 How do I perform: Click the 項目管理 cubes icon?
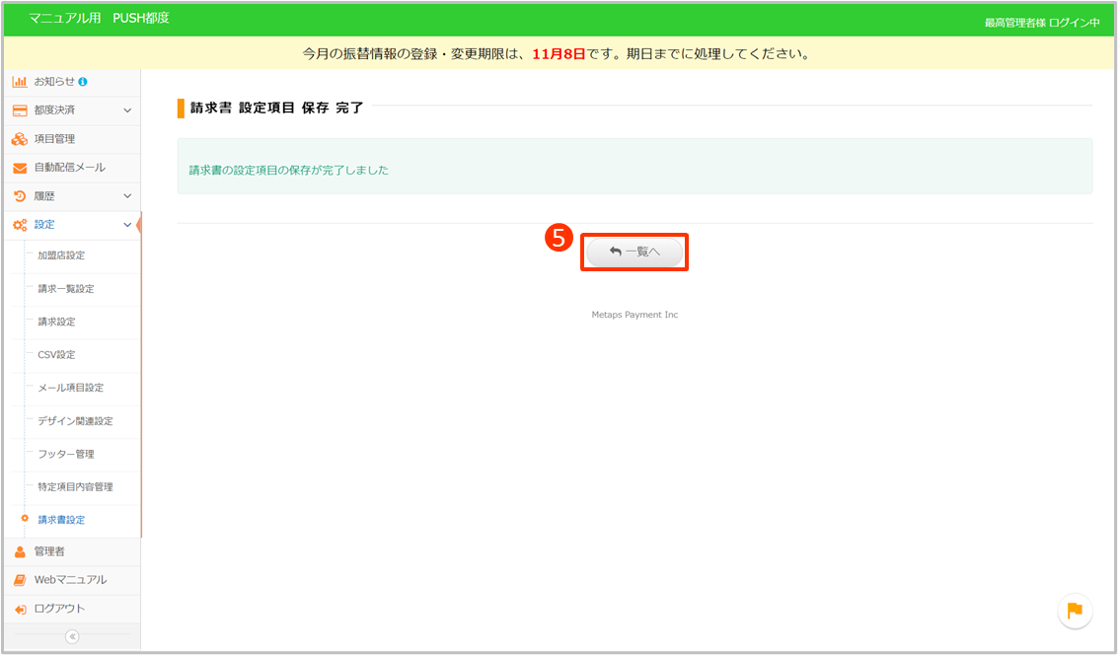20,139
